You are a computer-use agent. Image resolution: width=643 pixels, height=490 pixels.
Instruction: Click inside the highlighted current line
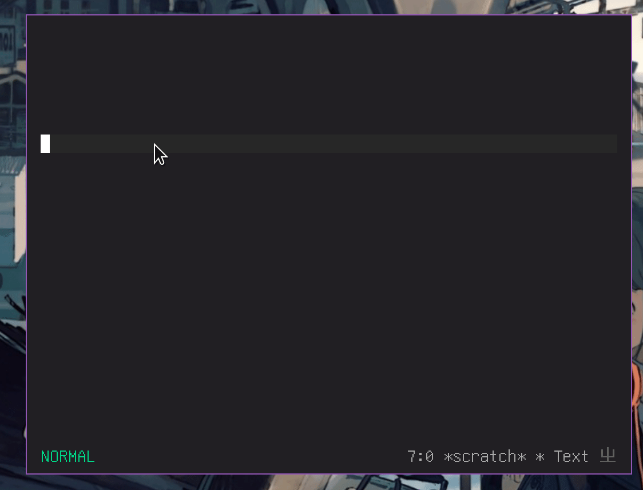(329, 144)
